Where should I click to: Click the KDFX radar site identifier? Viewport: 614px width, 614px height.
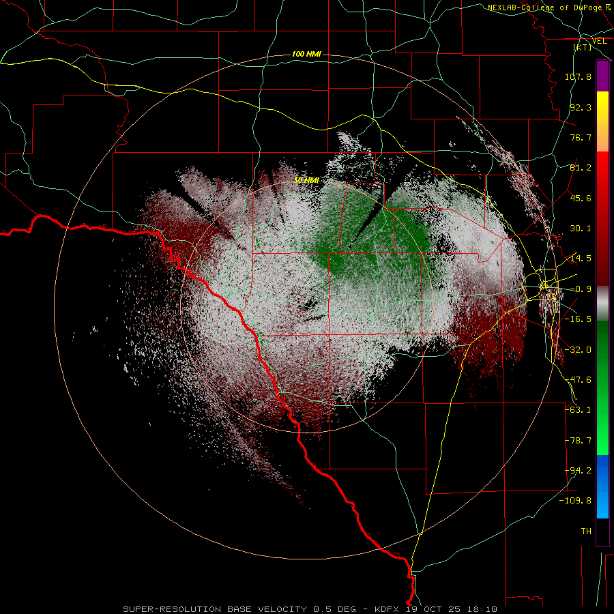point(388,609)
